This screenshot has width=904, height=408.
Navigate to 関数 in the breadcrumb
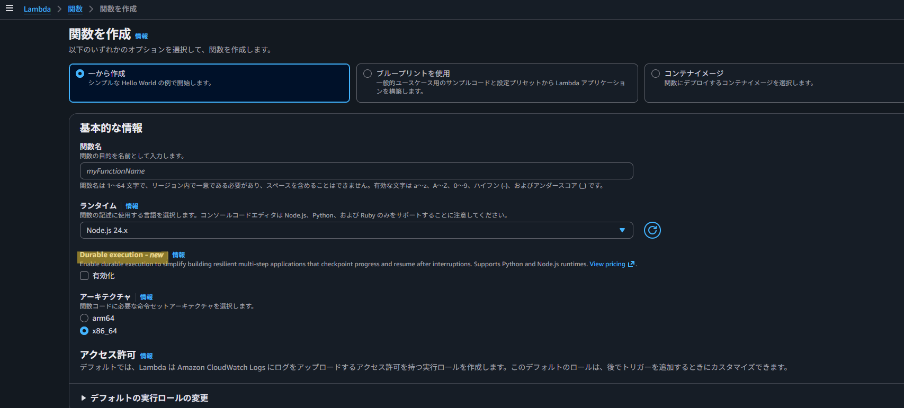(x=75, y=9)
